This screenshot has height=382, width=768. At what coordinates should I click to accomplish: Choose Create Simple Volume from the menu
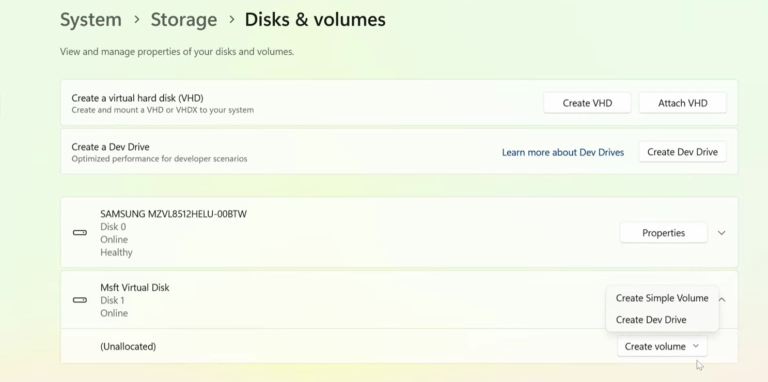(x=662, y=298)
